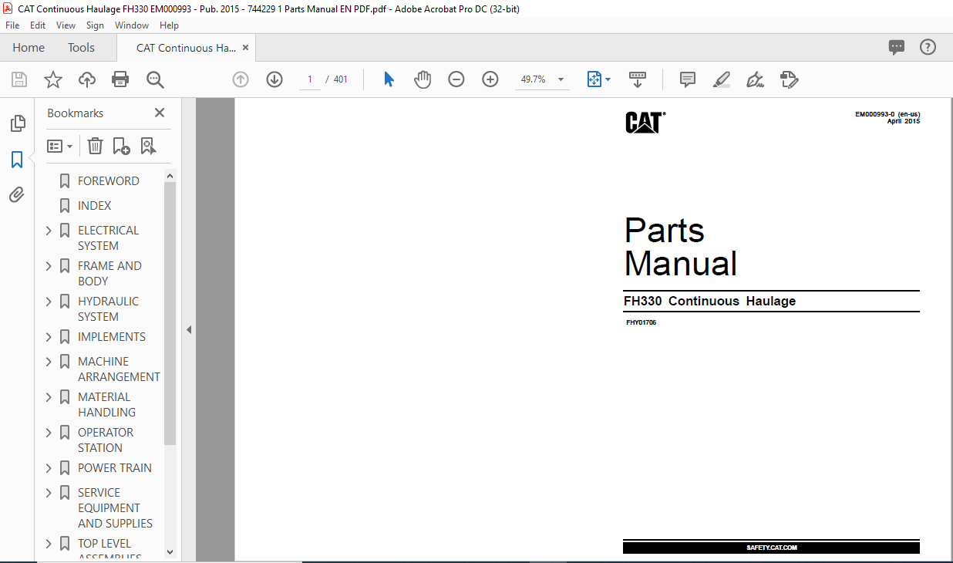Expand HYDRAULIC SYSTEM bookmark
This screenshot has height=563, width=953.
click(x=49, y=302)
